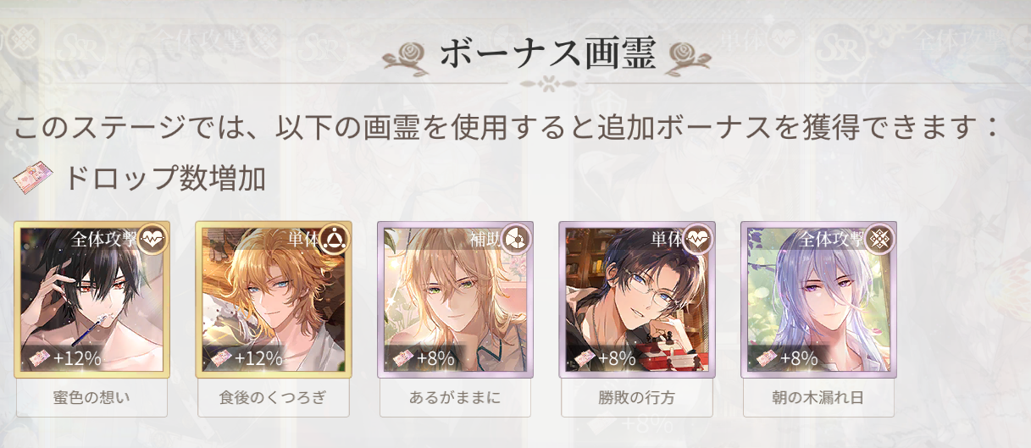Click pie attribute icon on あるがままに card
Viewport: 1031px width, 448px height.
[x=516, y=239]
